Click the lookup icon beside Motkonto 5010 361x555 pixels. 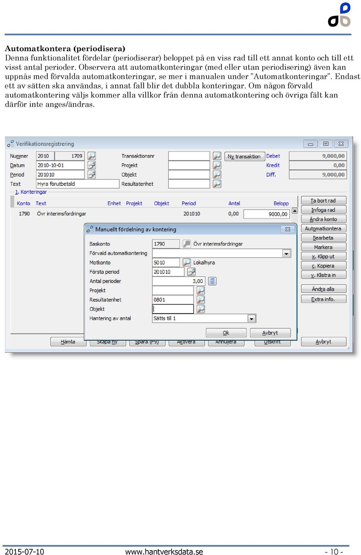coord(187,262)
